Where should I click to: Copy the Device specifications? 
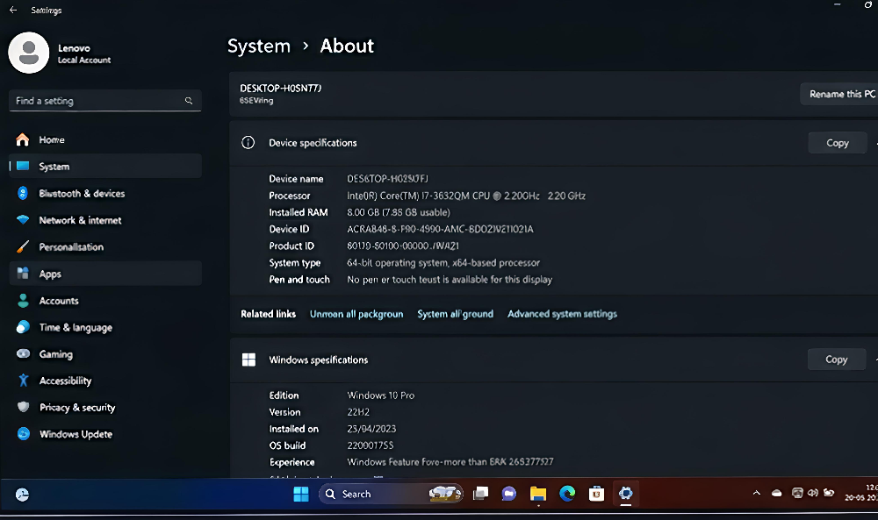[x=837, y=143]
